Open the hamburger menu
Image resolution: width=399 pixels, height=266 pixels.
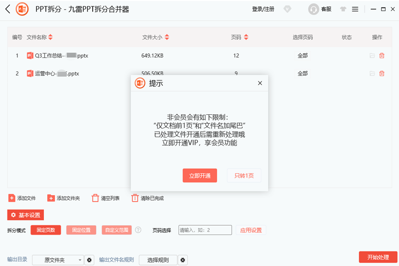[355, 9]
